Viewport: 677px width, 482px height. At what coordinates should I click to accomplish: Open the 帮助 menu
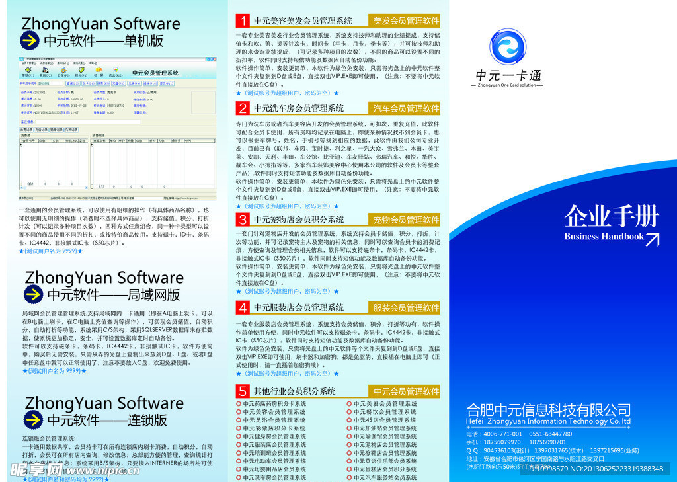(x=93, y=63)
